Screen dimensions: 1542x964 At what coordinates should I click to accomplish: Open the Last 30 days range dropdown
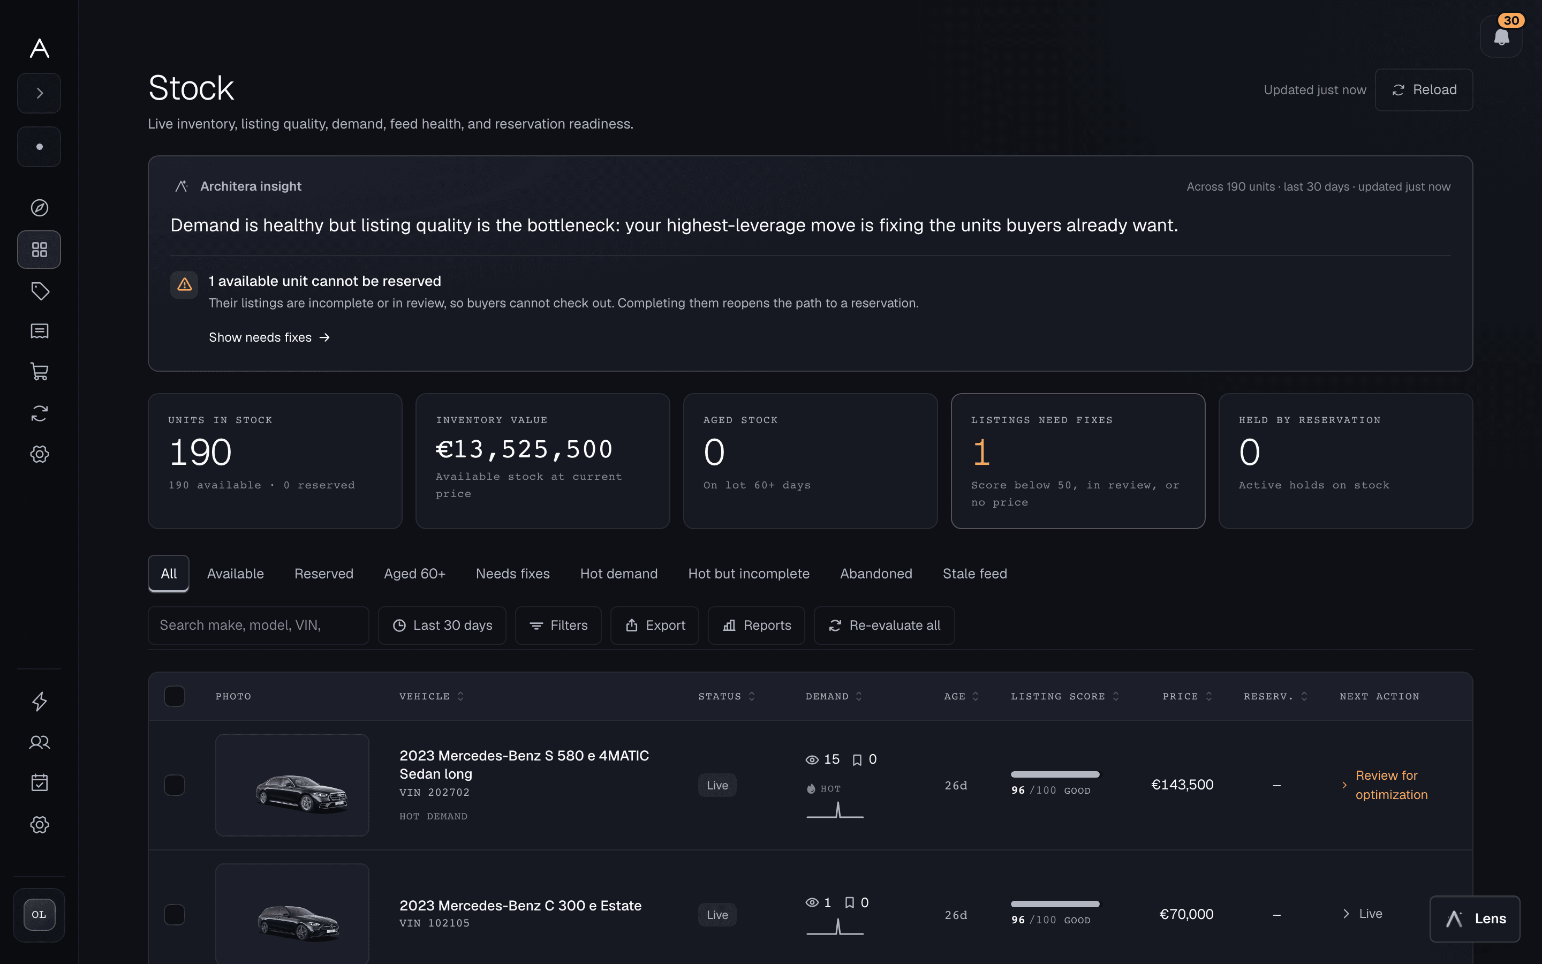pyautogui.click(x=442, y=626)
